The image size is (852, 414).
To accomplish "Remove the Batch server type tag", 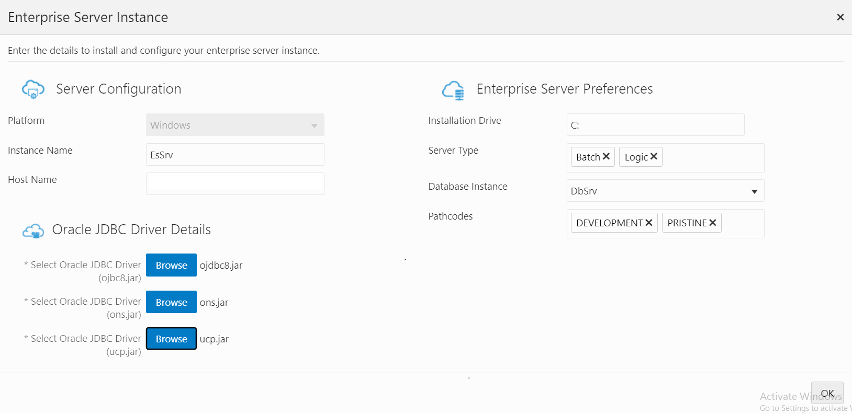I will tap(606, 156).
